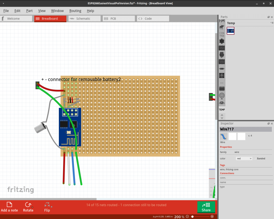Open the Routing menu
The image size is (274, 219).
(x=75, y=11)
